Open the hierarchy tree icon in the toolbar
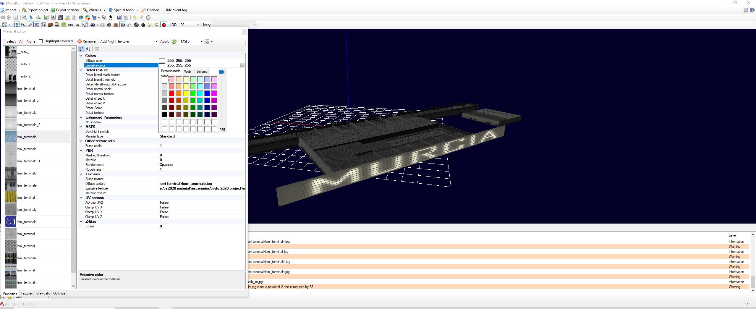756x309 pixels. tap(38, 17)
